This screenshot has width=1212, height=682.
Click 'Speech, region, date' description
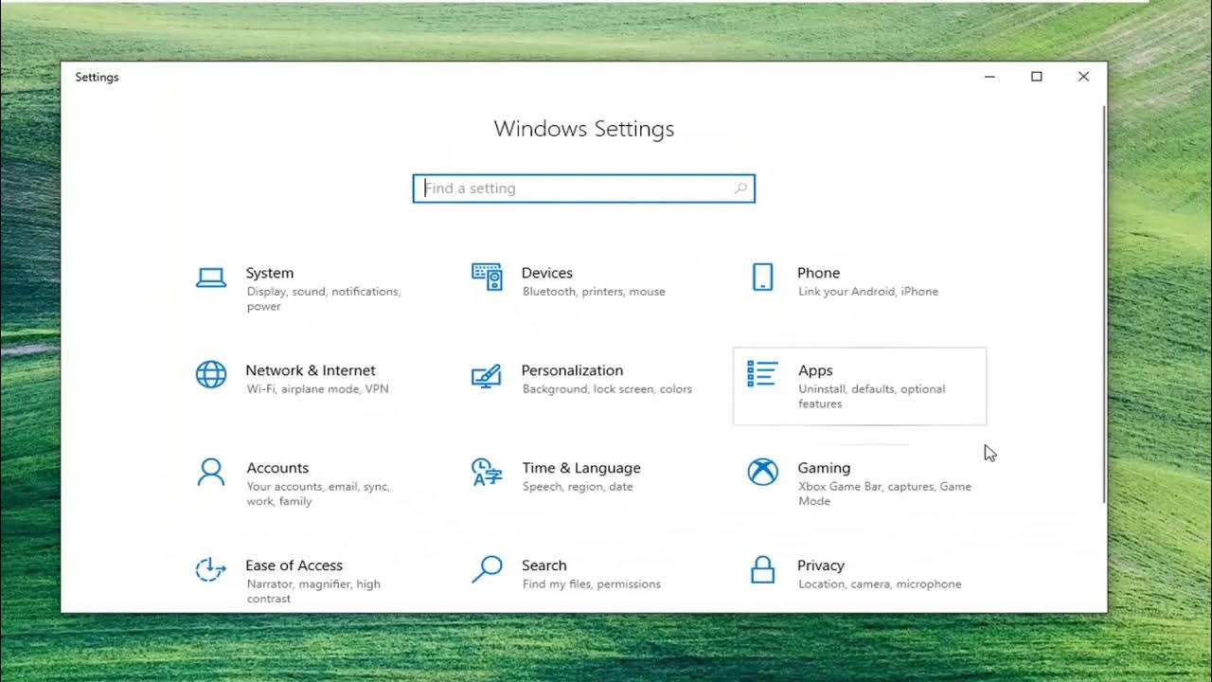click(578, 487)
